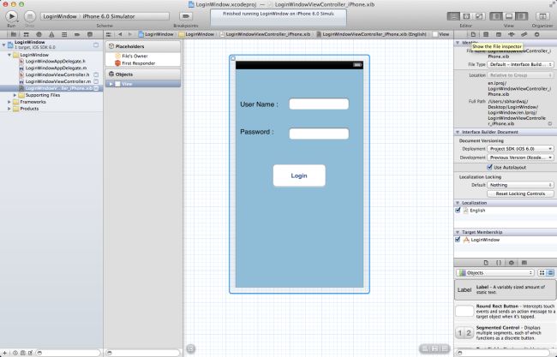The height and width of the screenshot is (357, 557).
Task: Select the User Name text field
Action: [319, 104]
